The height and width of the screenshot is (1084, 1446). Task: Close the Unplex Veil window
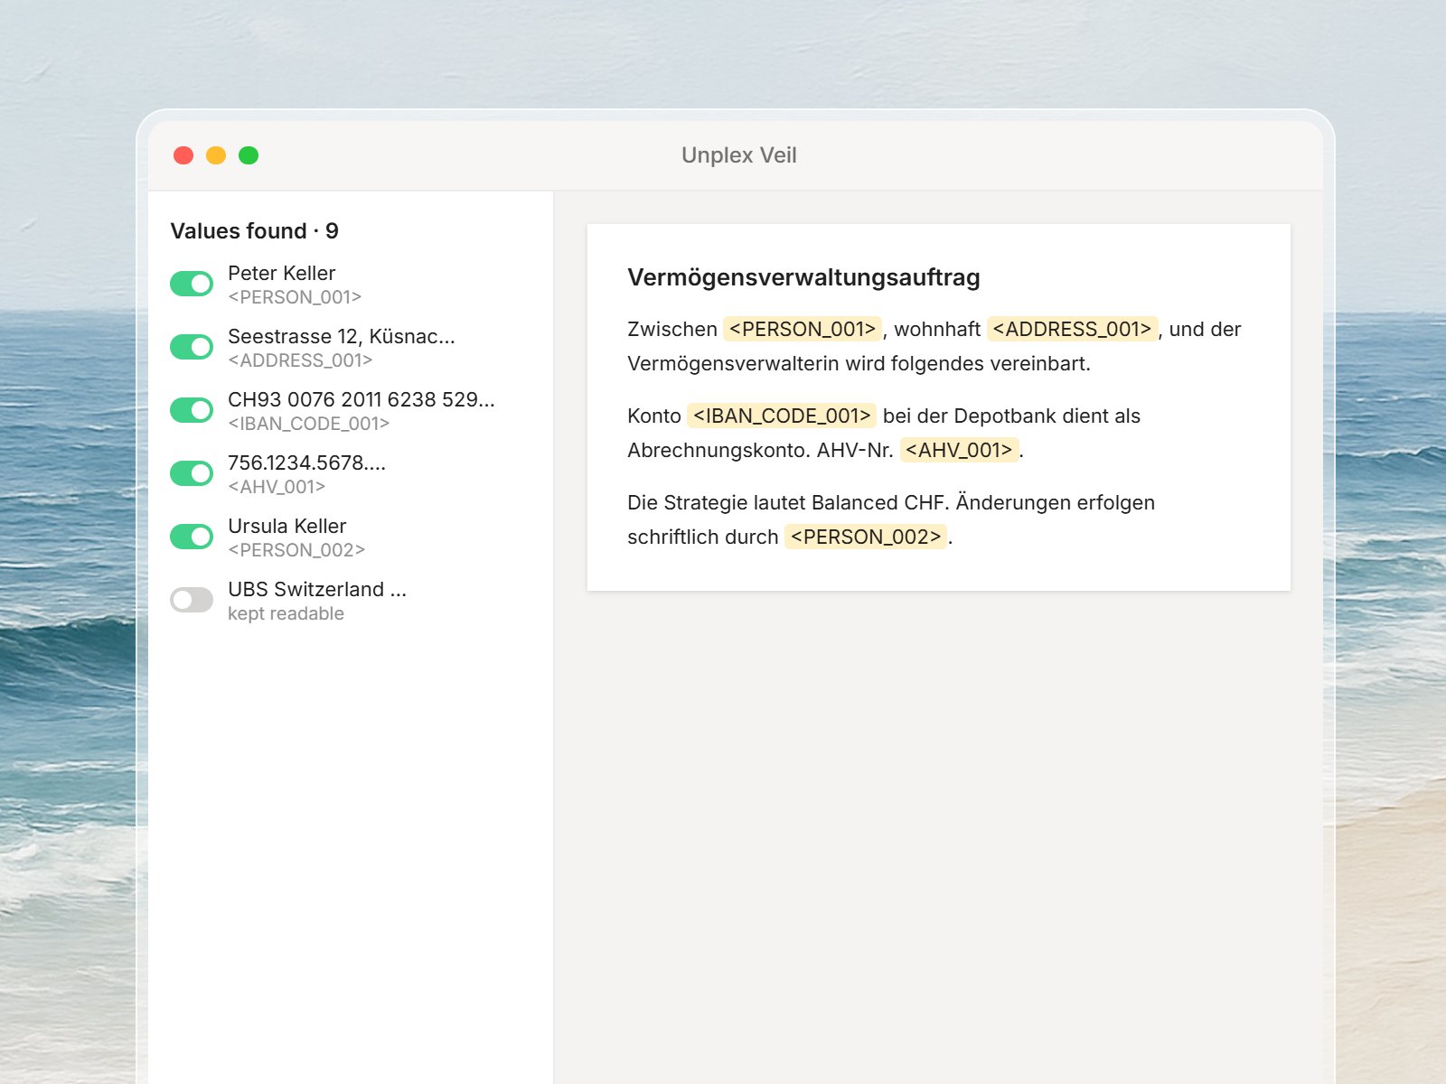point(183,155)
